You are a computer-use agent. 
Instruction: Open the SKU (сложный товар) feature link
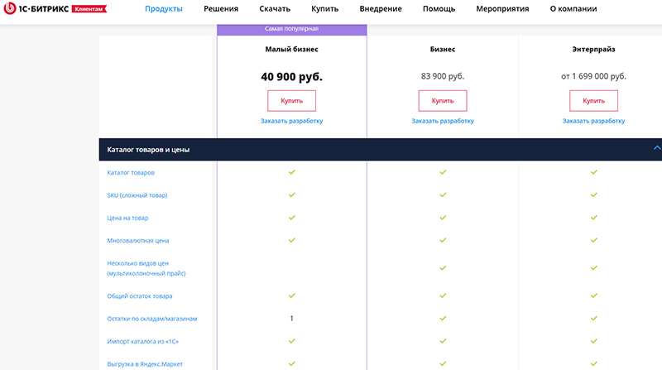[x=137, y=195]
